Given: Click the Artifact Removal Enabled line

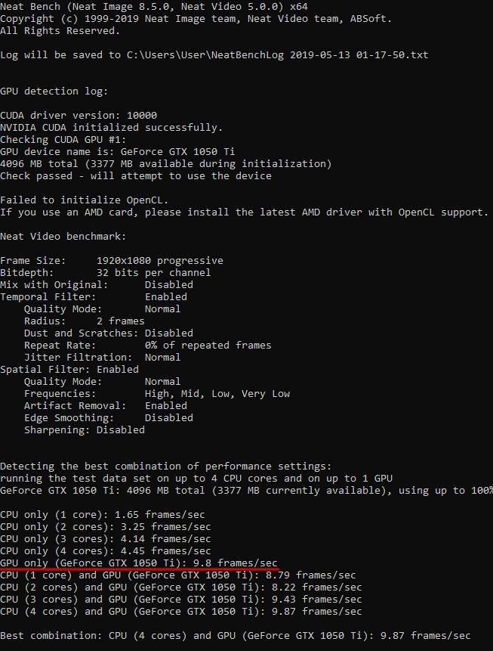Looking at the screenshot, I should [x=105, y=405].
